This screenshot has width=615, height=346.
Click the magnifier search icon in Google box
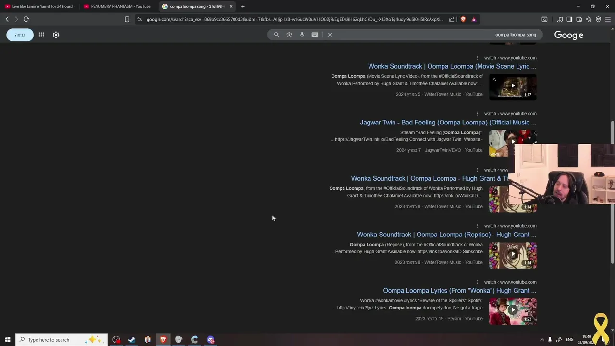click(276, 35)
